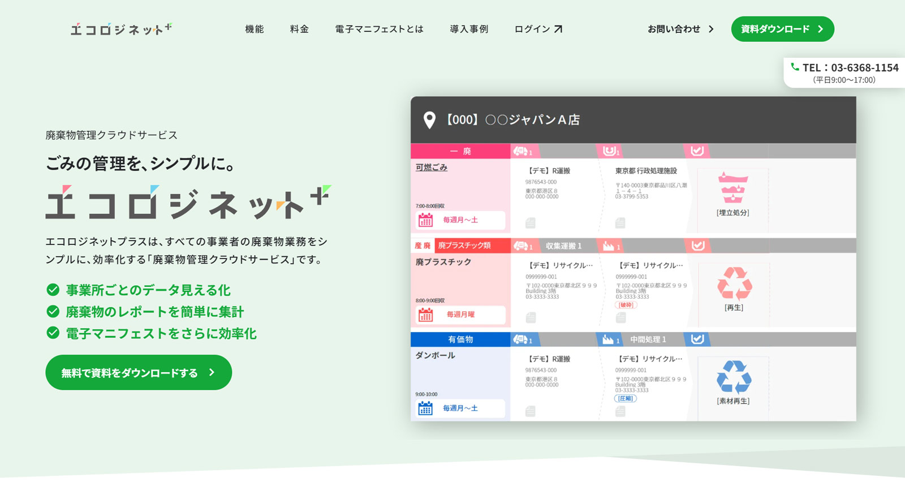Open the 料金 menu item
The height and width of the screenshot is (486, 905).
click(299, 29)
